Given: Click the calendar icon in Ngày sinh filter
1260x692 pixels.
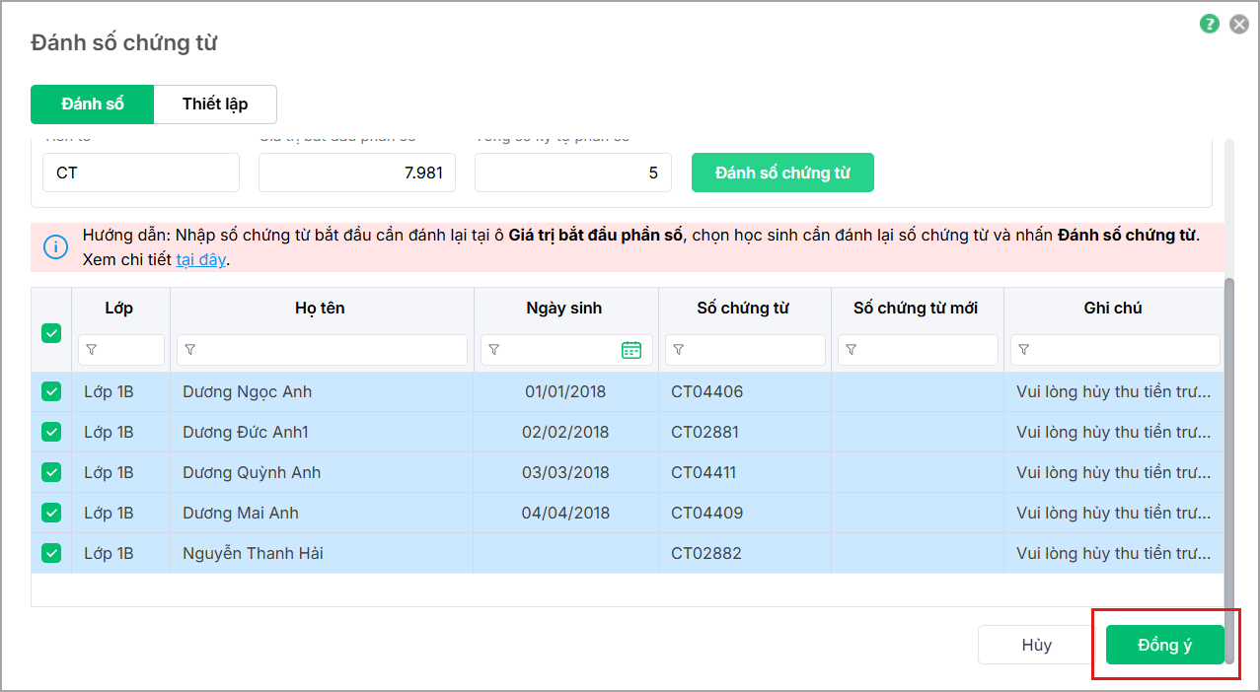Looking at the screenshot, I should [631, 350].
